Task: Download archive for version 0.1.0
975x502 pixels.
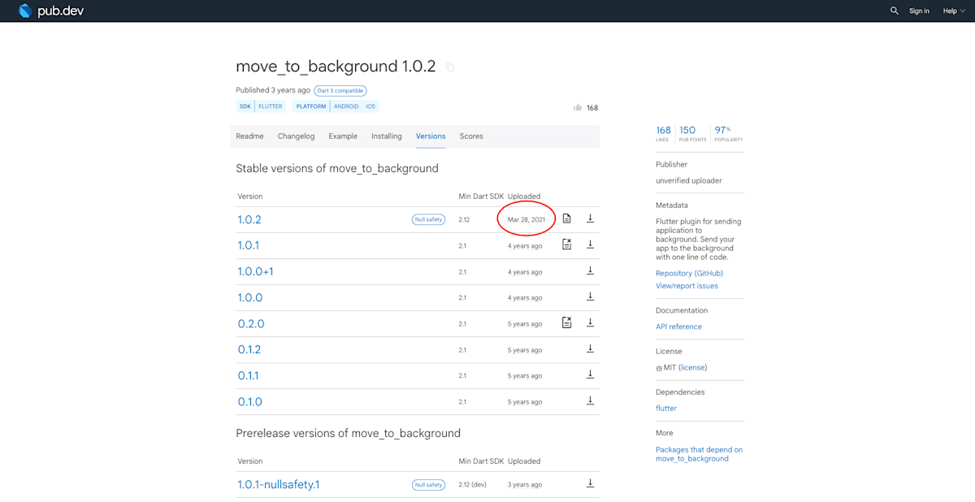Action: click(x=591, y=400)
